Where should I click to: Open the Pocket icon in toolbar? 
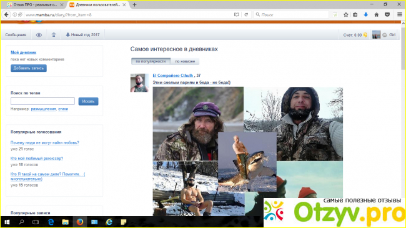click(x=387, y=15)
